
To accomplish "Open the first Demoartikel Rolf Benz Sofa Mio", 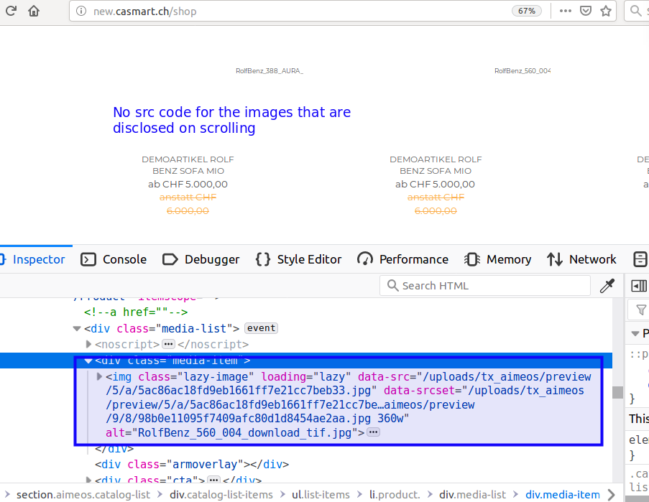I will pos(188,165).
